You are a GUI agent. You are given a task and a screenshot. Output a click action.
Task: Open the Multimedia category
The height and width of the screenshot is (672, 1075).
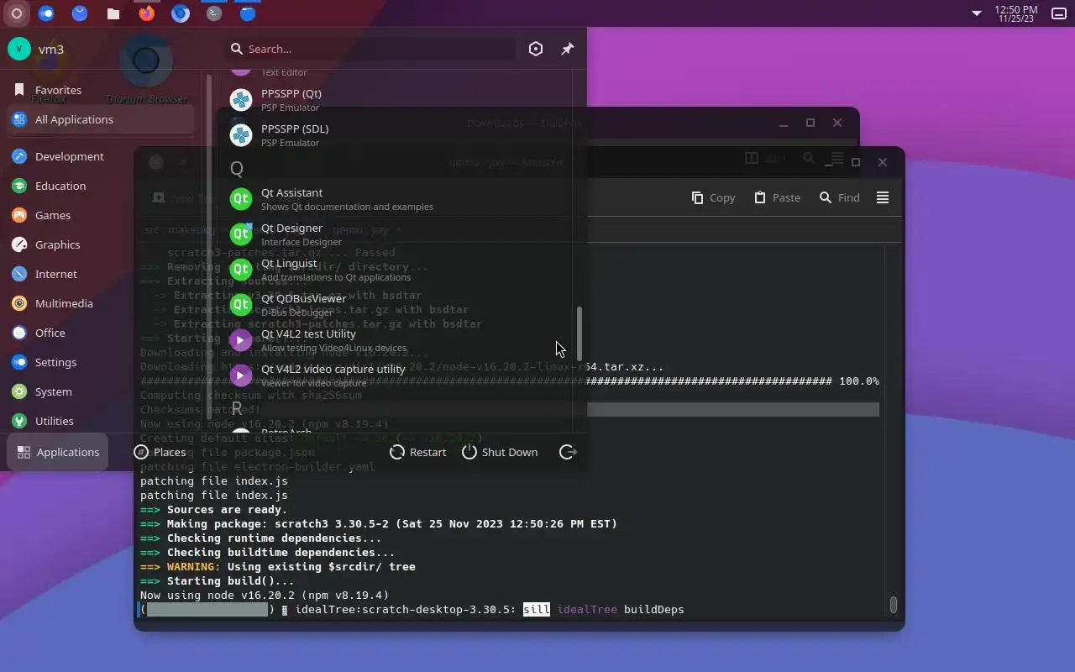coord(101,303)
